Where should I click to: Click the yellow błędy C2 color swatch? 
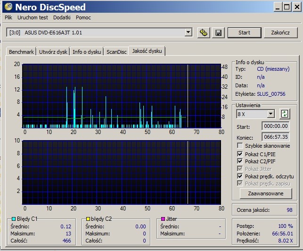point(88,219)
